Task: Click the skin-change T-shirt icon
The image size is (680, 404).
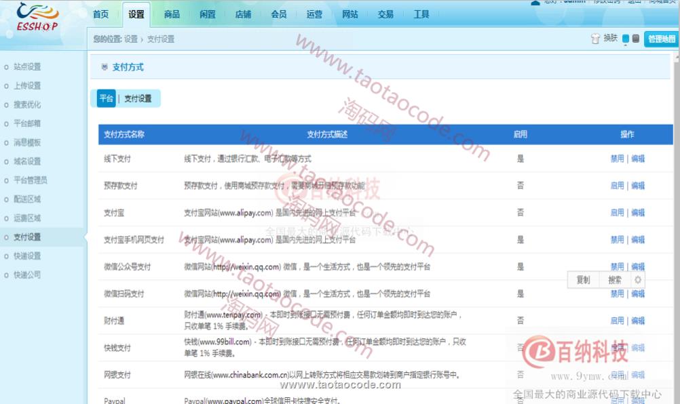Action: (595, 39)
